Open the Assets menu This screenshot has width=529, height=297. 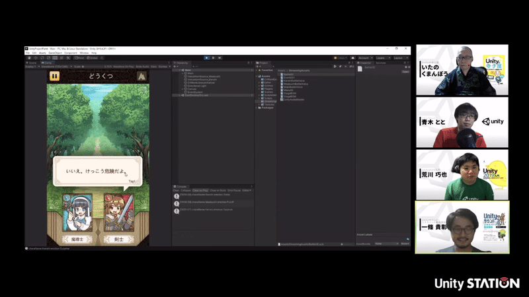click(42, 53)
